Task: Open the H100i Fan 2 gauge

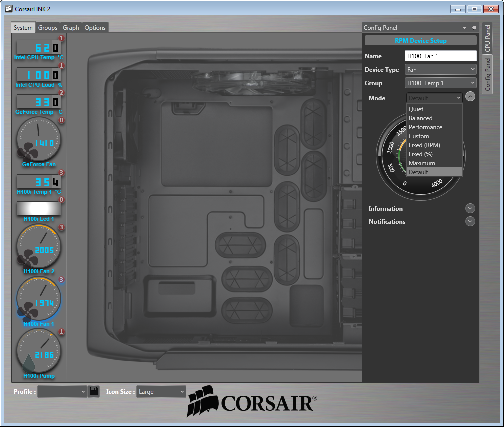Action: coord(39,249)
